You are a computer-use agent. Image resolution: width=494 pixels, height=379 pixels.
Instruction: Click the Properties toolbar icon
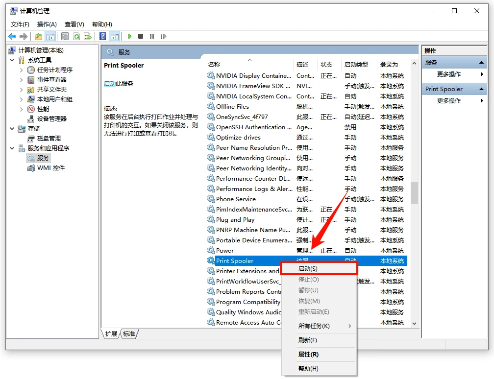tap(65, 37)
